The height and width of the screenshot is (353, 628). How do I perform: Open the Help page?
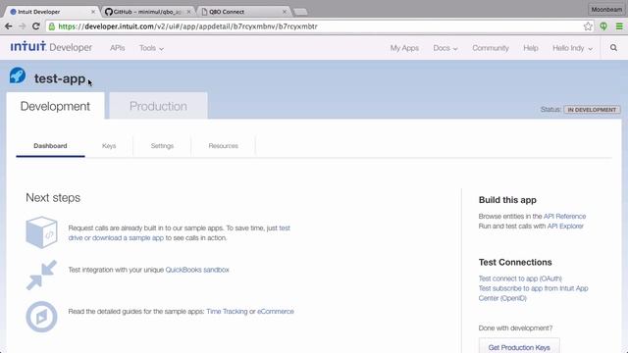pos(531,48)
